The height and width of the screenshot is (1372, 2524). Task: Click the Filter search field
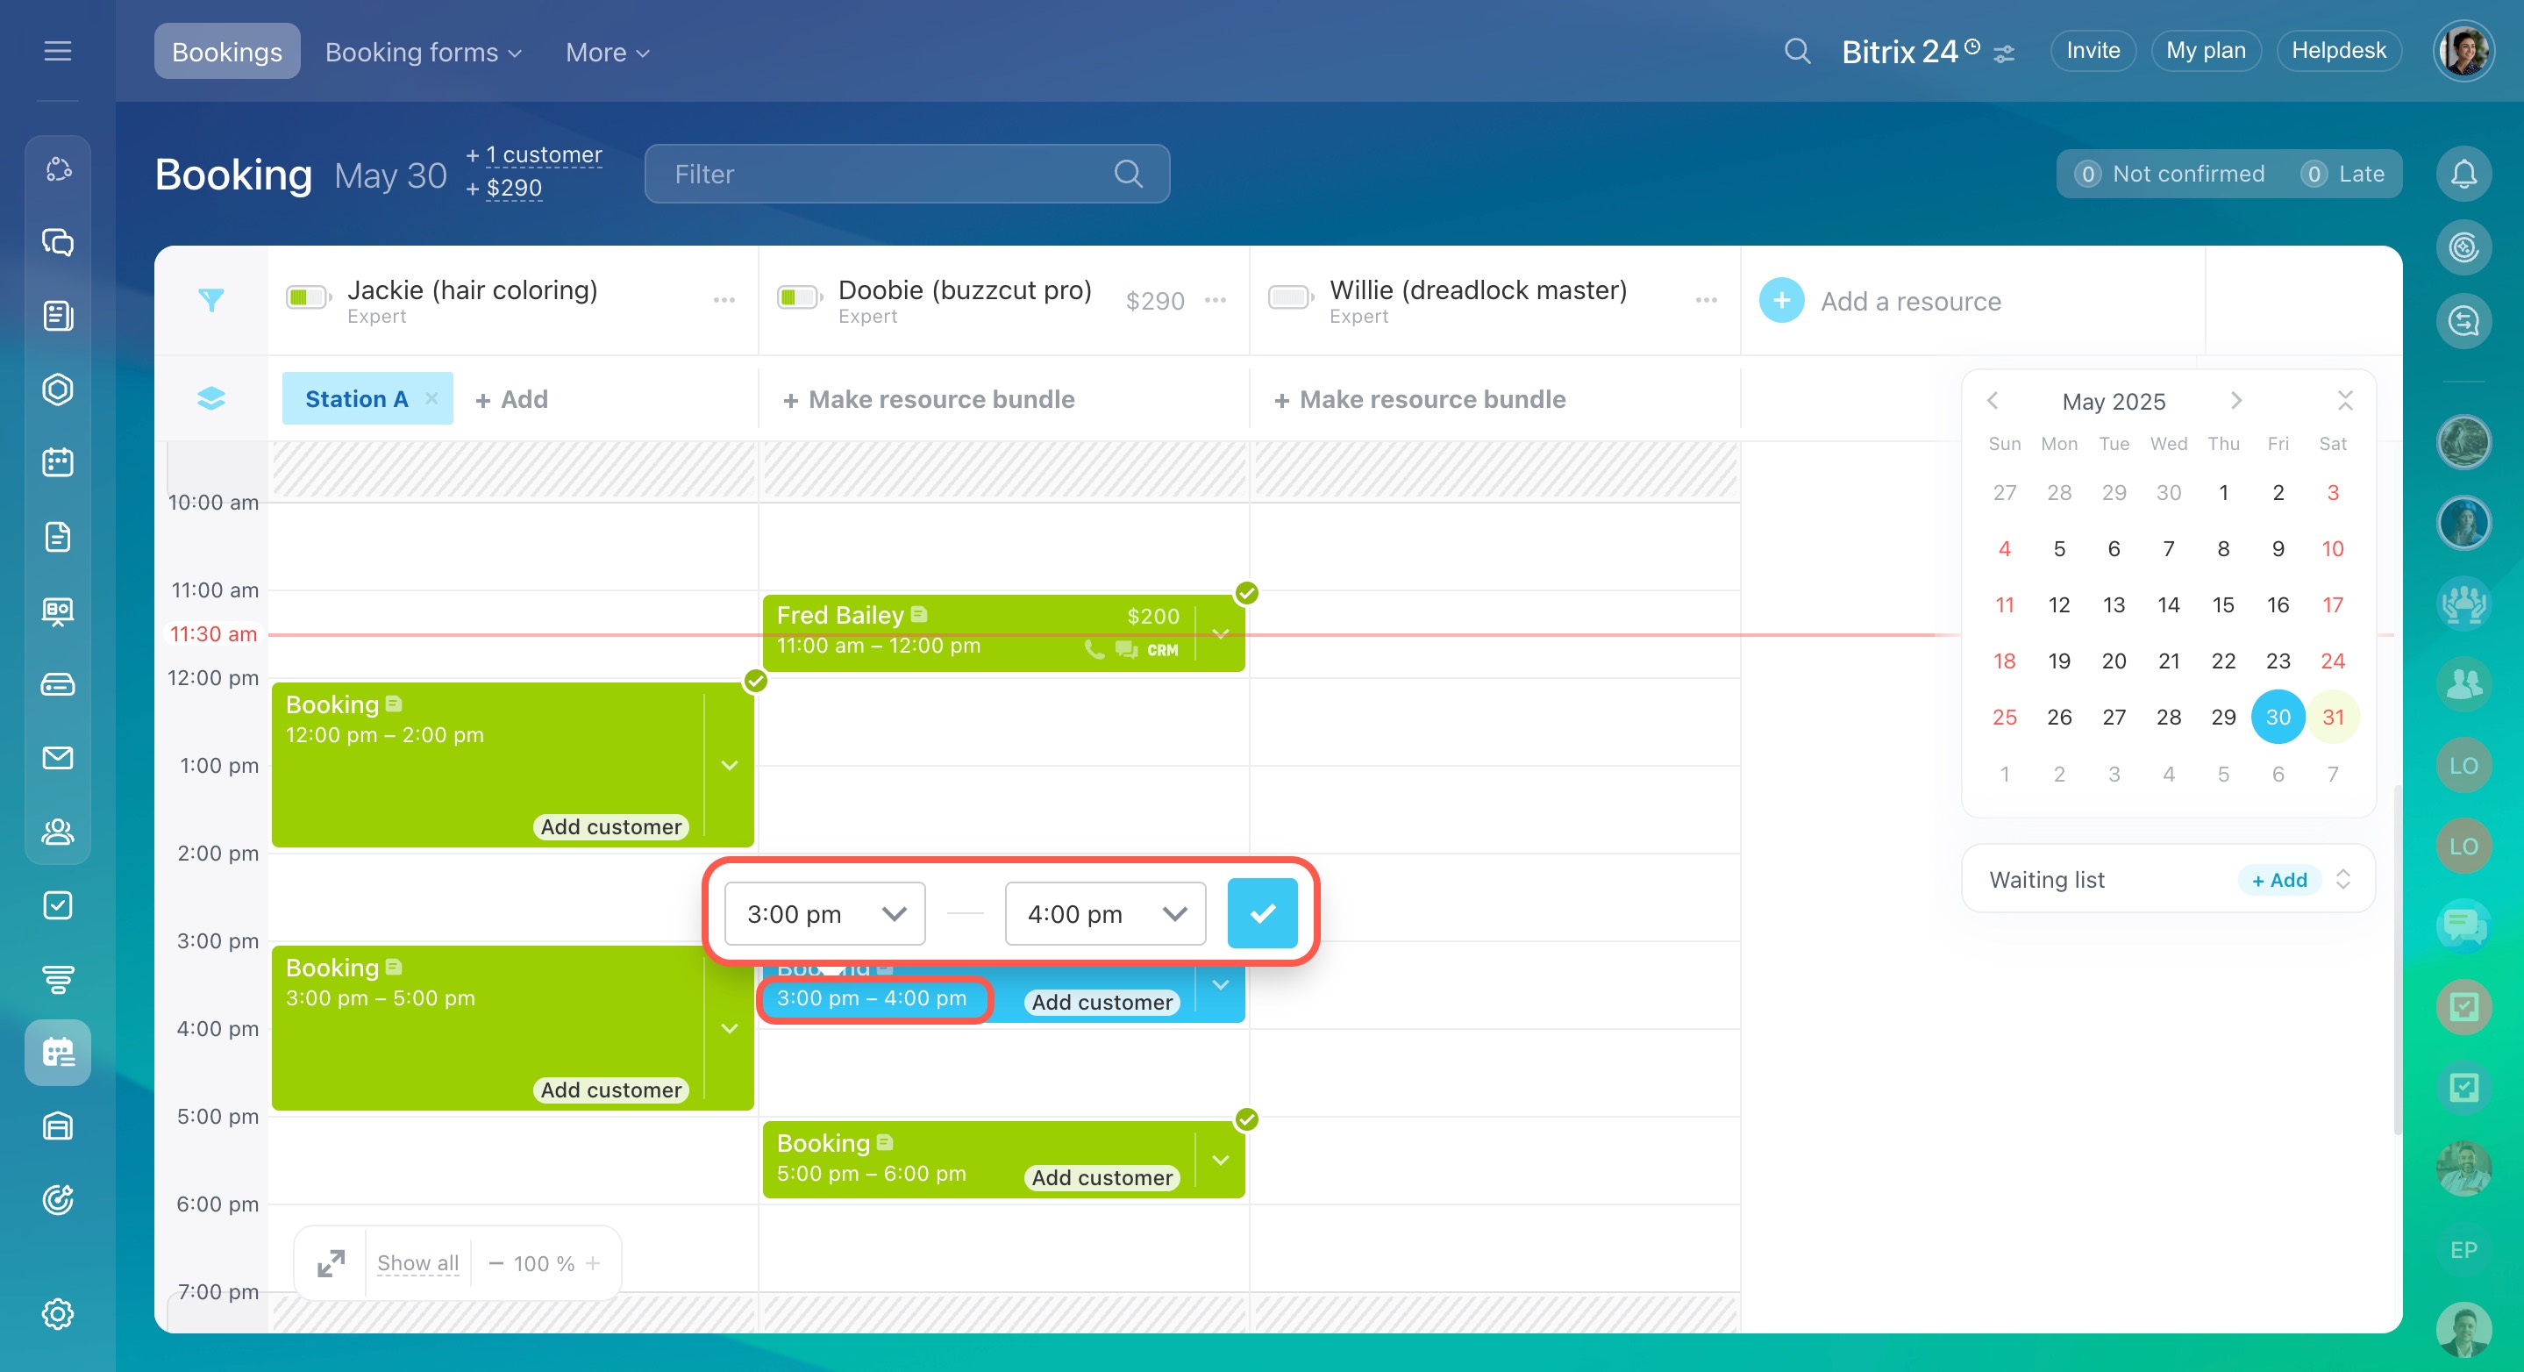pyautogui.click(x=887, y=175)
